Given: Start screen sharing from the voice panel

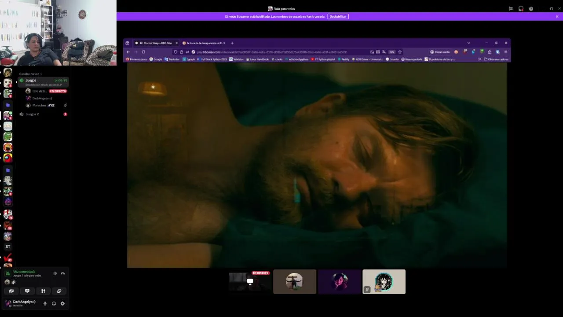Looking at the screenshot, I should tap(27, 291).
